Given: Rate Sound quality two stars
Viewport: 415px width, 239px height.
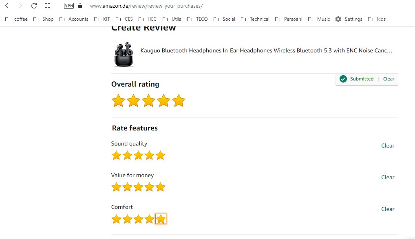Looking at the screenshot, I should pyautogui.click(x=127, y=155).
